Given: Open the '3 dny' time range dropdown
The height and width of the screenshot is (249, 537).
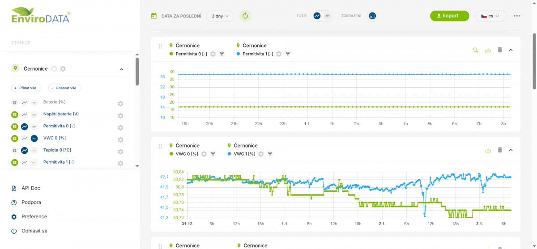Looking at the screenshot, I should coord(220,16).
